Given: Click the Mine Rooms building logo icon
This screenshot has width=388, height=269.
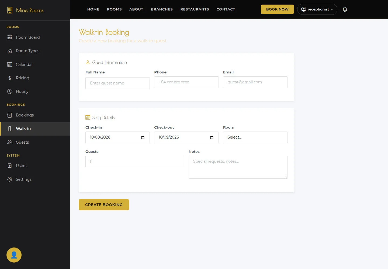Looking at the screenshot, I should pos(10,10).
